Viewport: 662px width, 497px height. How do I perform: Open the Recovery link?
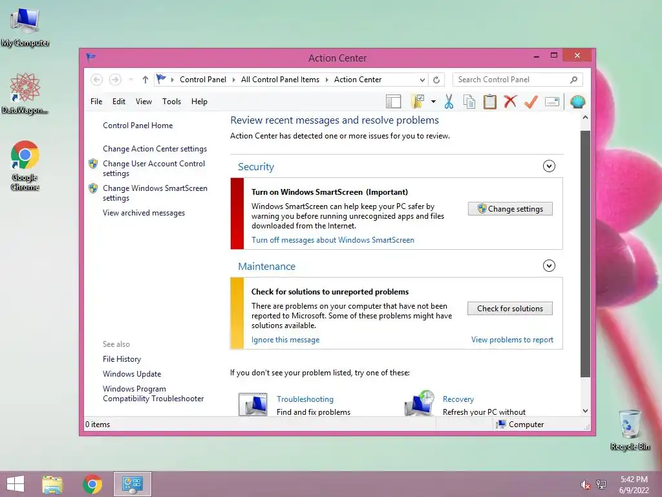[458, 399]
